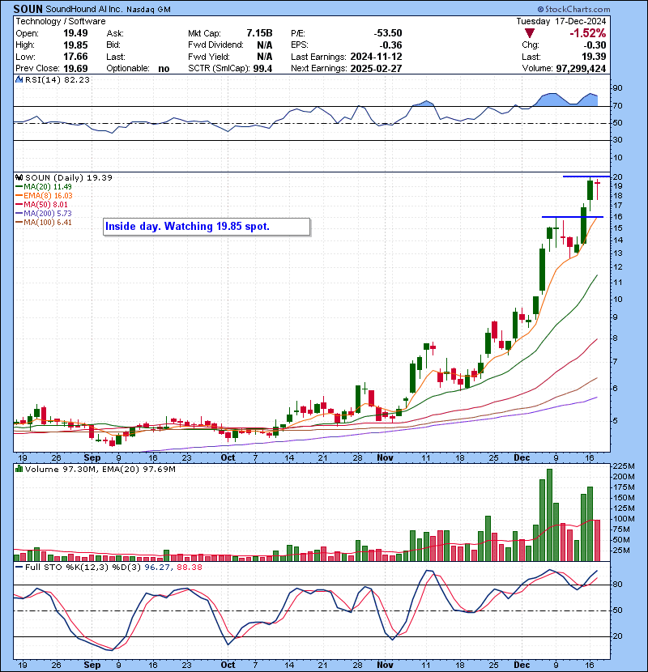Click the Nasdaq GM exchange label
Viewport: 648px width, 672px height.
(148, 10)
